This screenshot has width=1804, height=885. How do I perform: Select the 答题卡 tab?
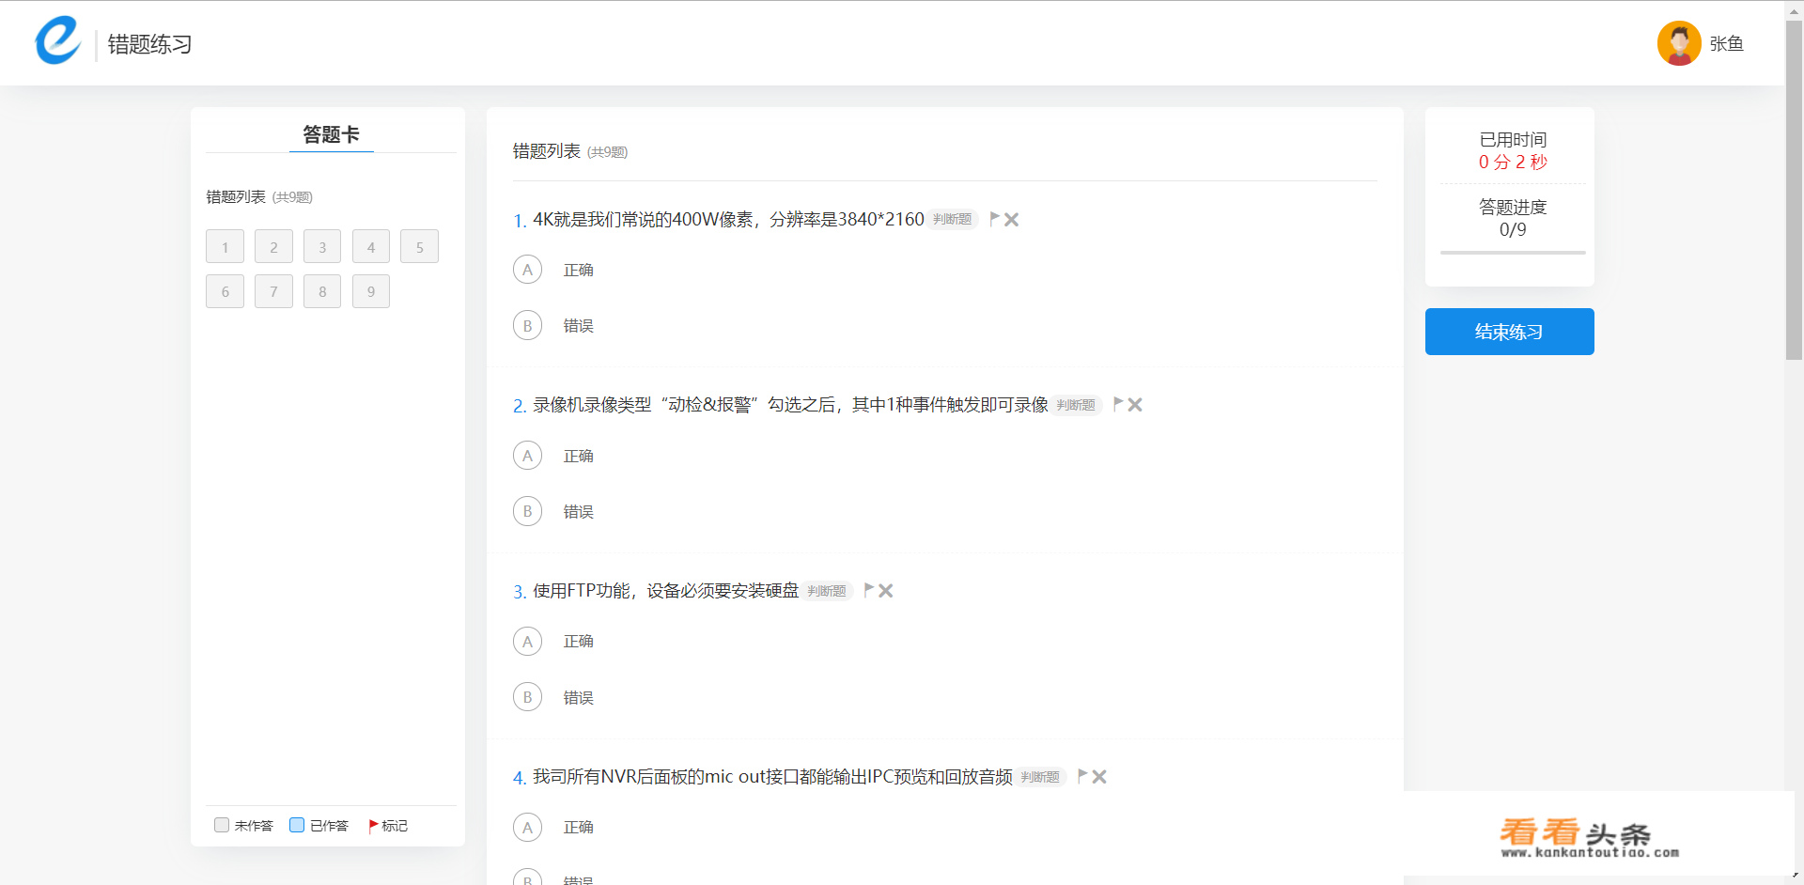[x=331, y=134]
